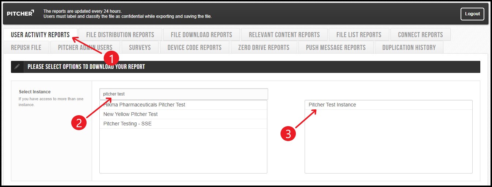Click the pencil edit icon
This screenshot has height=187, width=492.
(x=17, y=67)
